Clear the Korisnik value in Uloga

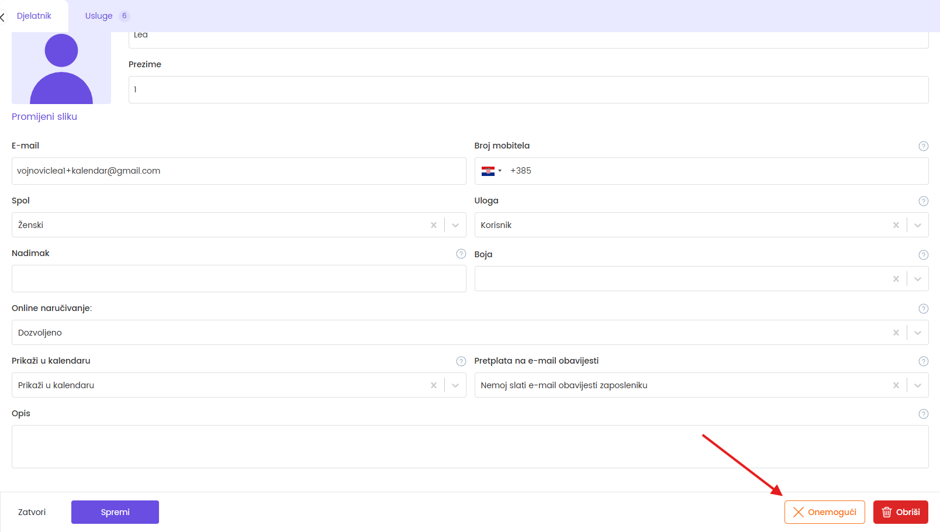click(896, 225)
